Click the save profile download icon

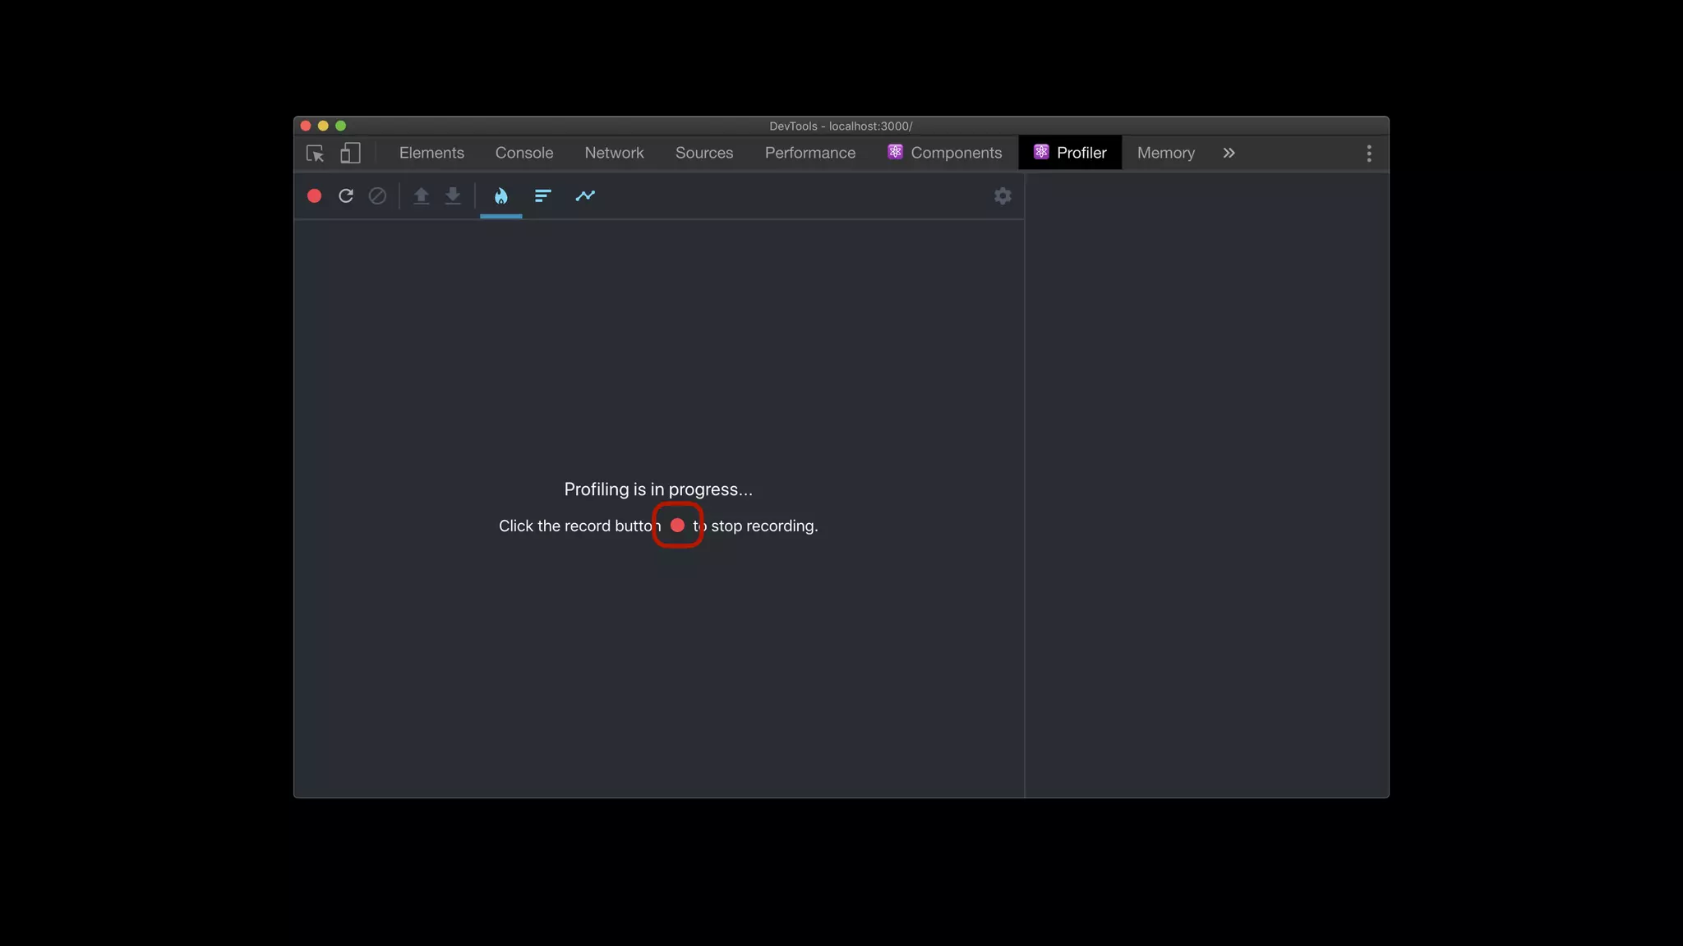[x=453, y=196]
